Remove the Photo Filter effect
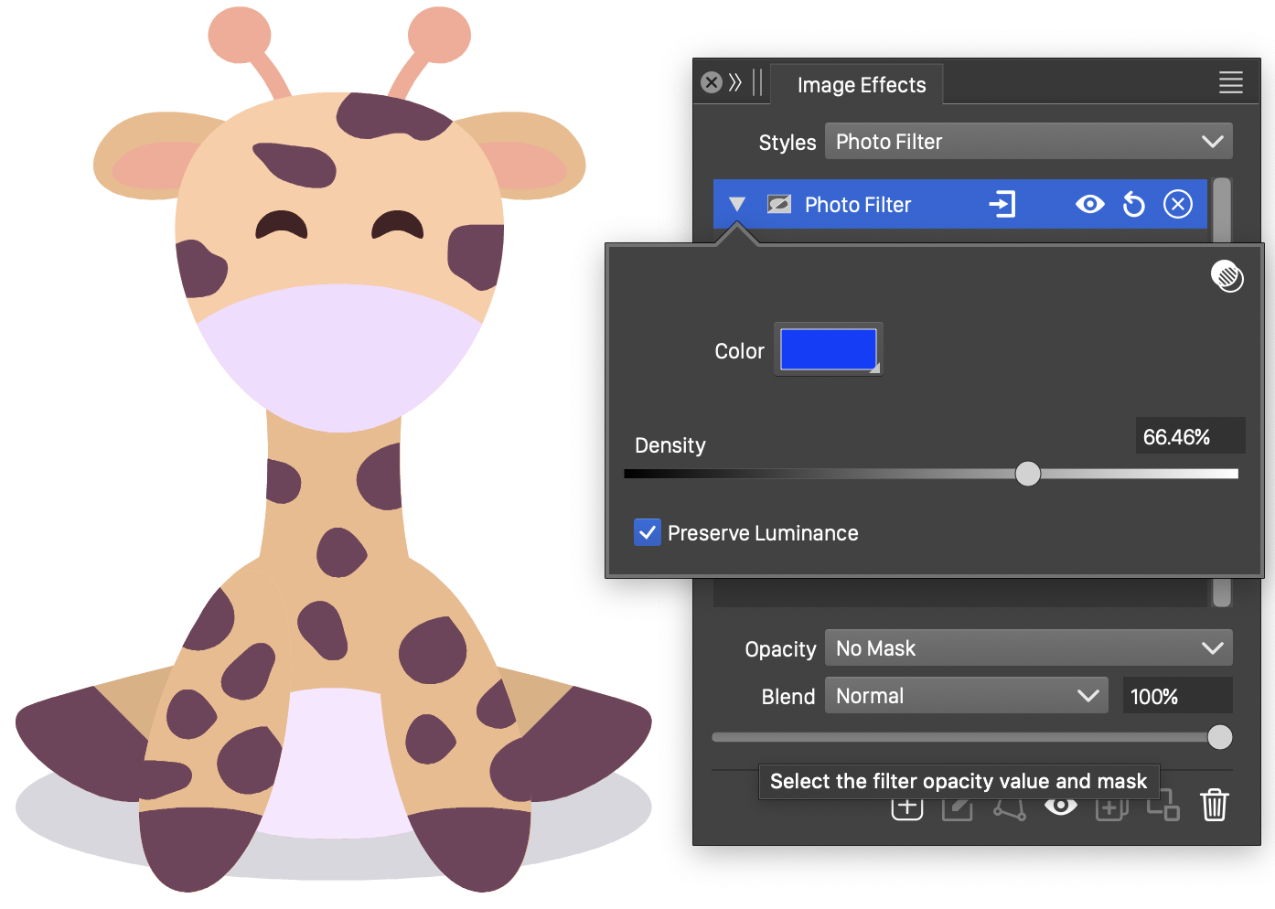Viewport: 1275px width, 909px height. point(1177,204)
